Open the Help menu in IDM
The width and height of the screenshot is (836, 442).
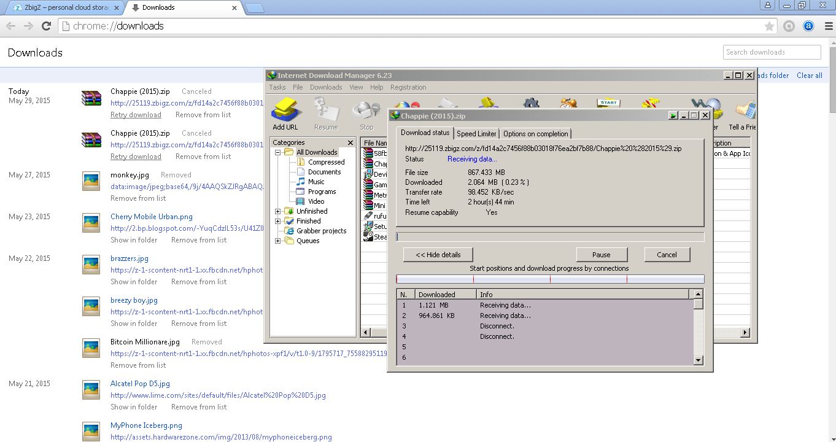point(377,87)
